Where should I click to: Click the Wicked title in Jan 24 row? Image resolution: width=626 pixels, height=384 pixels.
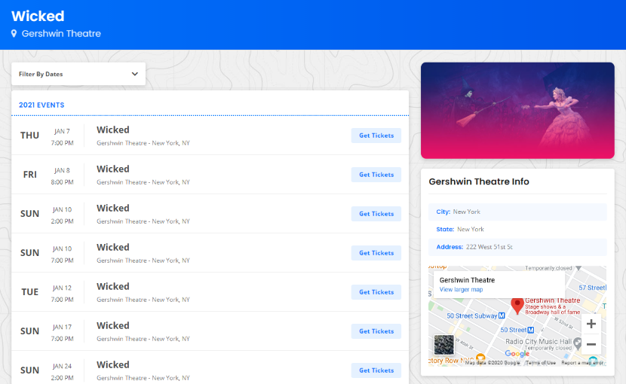pyautogui.click(x=113, y=364)
